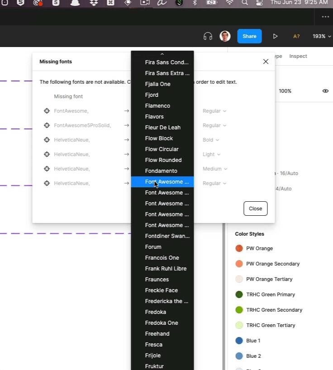Viewport: 333px width, 370px height.
Task: Select Fraunces font
Action: click(x=162, y=280)
